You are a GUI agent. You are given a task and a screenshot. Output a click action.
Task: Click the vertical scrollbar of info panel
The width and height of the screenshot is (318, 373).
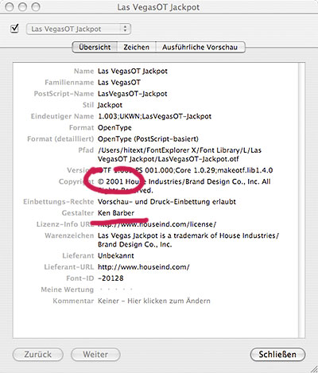point(301,200)
